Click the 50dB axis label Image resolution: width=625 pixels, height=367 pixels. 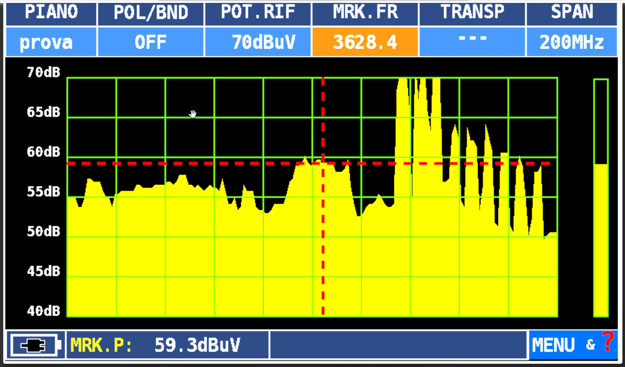tap(43, 231)
